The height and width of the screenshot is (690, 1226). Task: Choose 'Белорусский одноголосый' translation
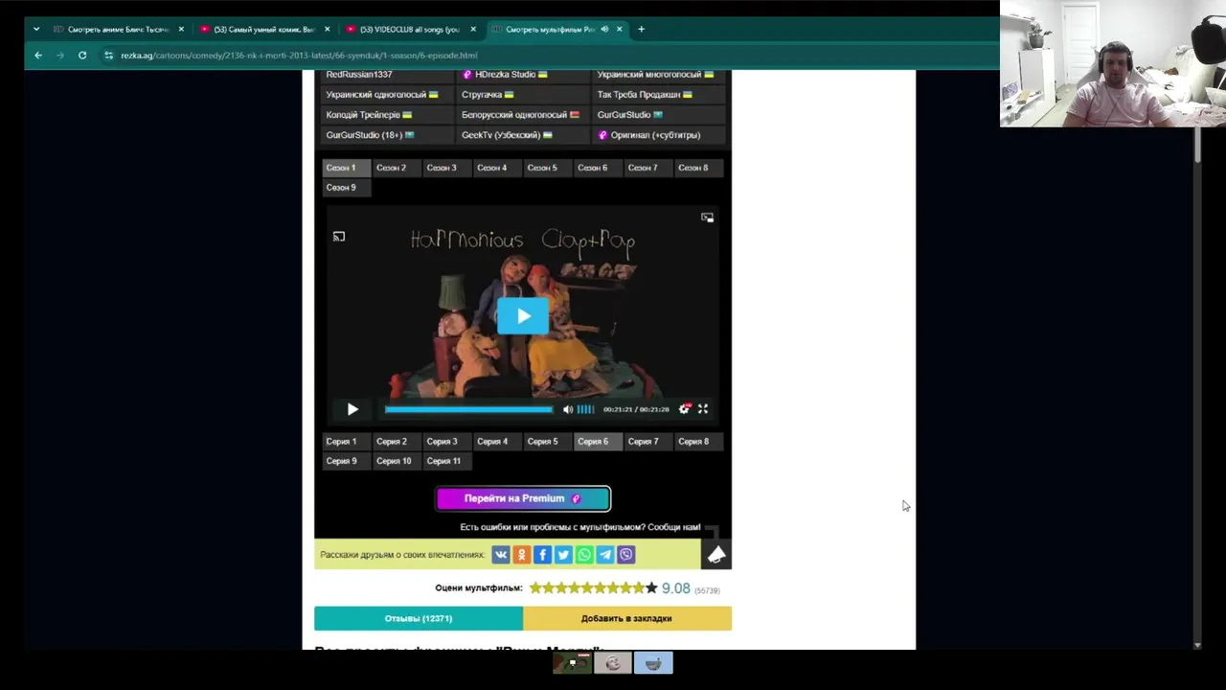(x=520, y=115)
